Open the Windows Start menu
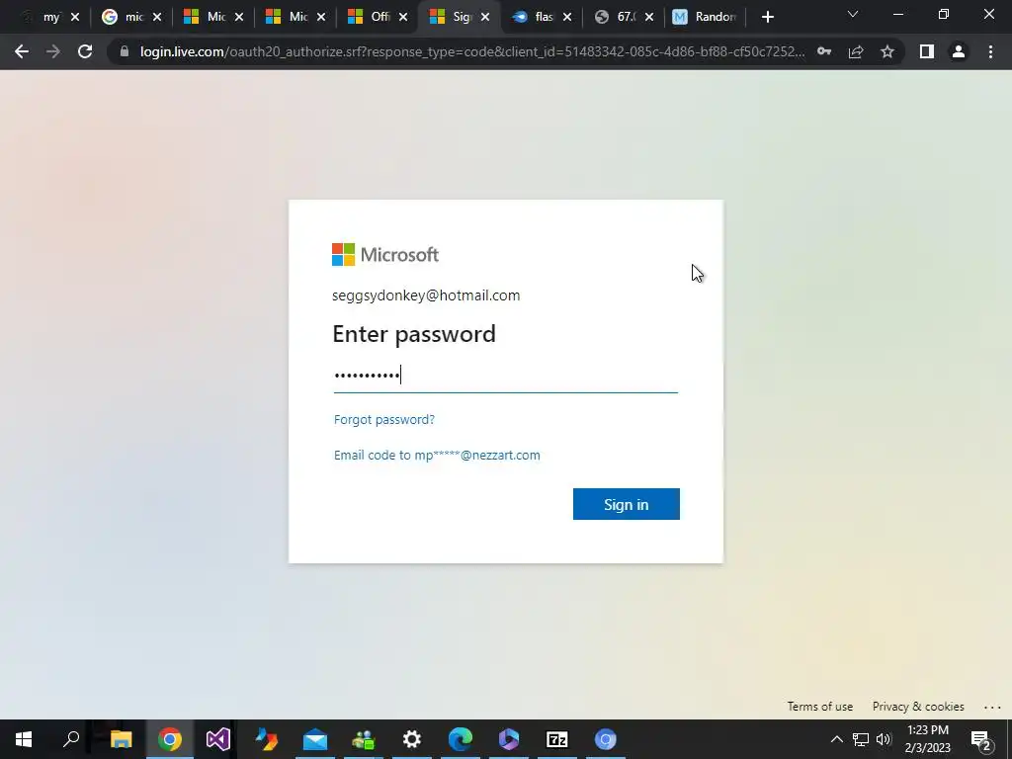The height and width of the screenshot is (759, 1012). (x=24, y=739)
